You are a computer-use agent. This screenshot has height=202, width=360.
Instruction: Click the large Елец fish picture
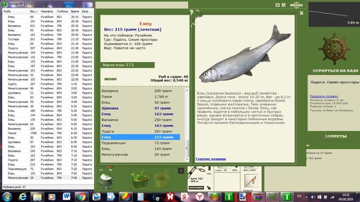click(x=245, y=54)
